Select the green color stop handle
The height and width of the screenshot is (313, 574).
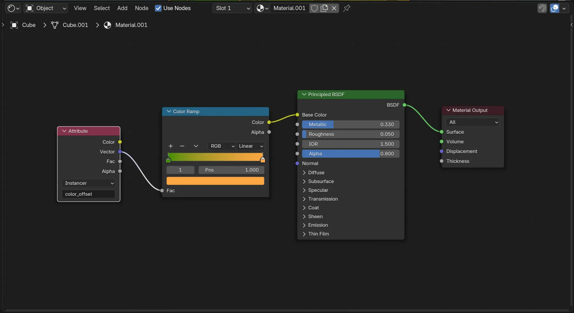(168, 160)
